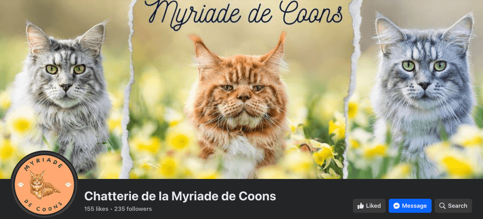Toggle the Liked state of the page
The width and height of the screenshot is (483, 219).
point(369,206)
